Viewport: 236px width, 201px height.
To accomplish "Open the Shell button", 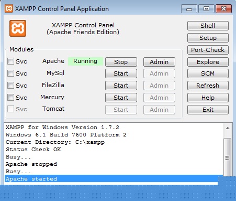I will [x=208, y=26].
